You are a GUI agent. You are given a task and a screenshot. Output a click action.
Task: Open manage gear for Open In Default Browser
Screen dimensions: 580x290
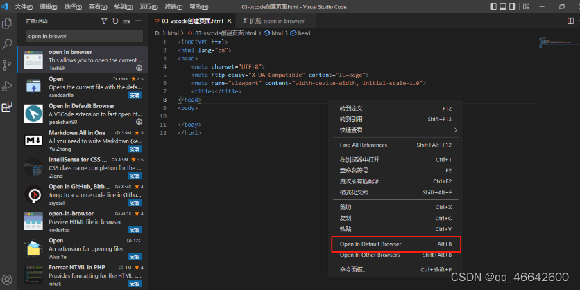click(139, 122)
